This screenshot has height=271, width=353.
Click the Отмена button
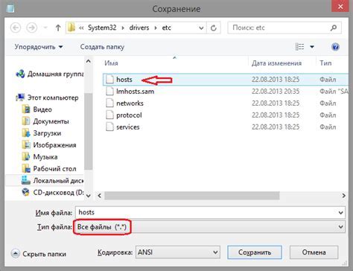point(314,252)
